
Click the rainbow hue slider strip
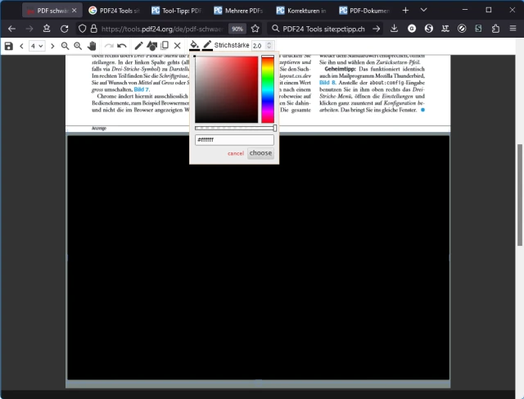[x=268, y=90]
